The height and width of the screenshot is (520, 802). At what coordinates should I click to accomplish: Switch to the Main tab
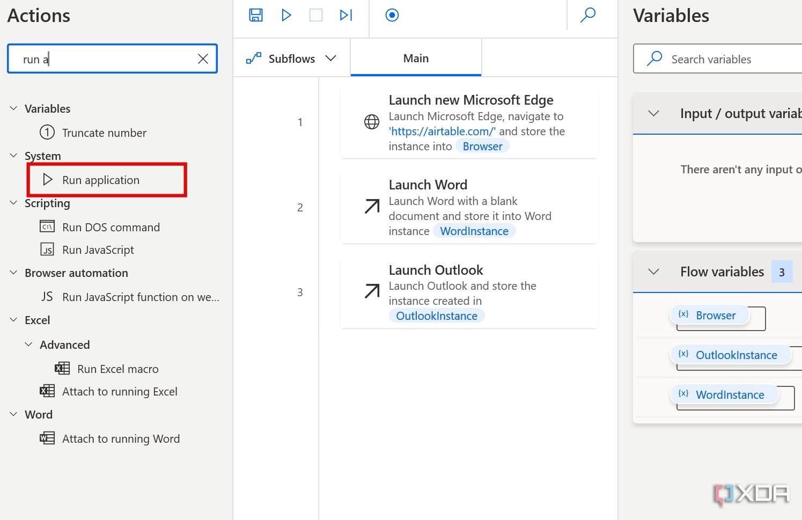(x=416, y=58)
